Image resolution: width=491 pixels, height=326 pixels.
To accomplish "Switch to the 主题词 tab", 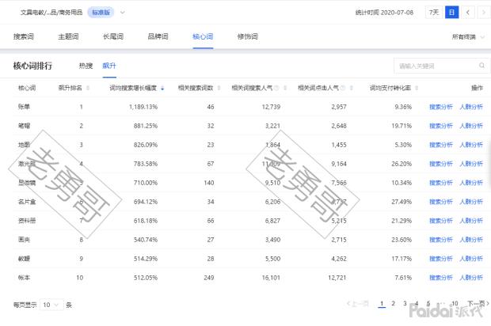I will [x=68, y=36].
